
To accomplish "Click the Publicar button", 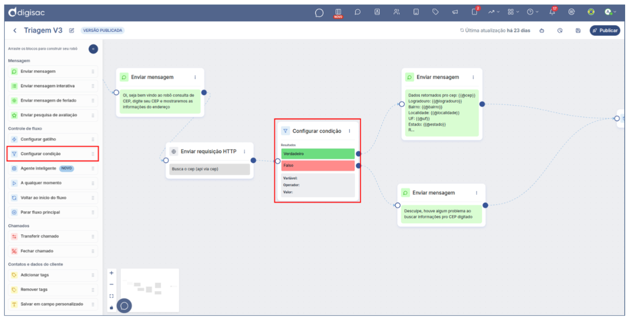I will pyautogui.click(x=605, y=30).
